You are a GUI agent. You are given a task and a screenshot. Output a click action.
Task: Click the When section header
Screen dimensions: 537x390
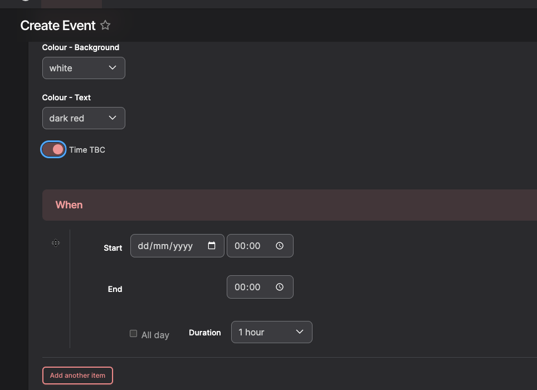pos(69,204)
